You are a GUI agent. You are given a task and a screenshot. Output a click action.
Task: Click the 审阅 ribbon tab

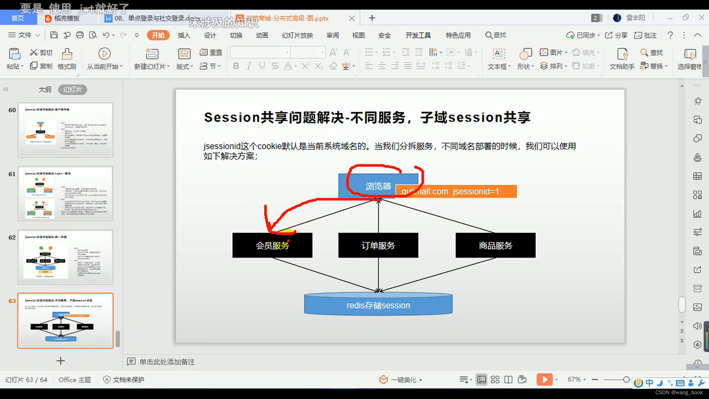click(x=333, y=35)
